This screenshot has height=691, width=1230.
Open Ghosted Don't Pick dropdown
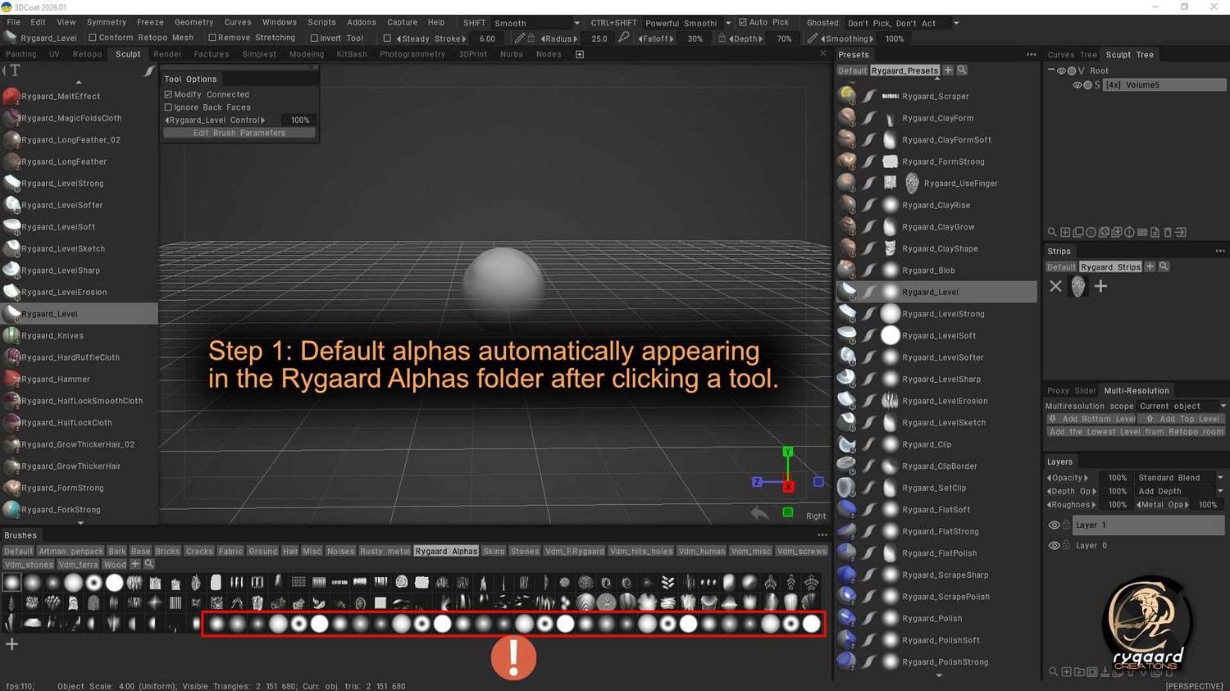pyautogui.click(x=956, y=23)
